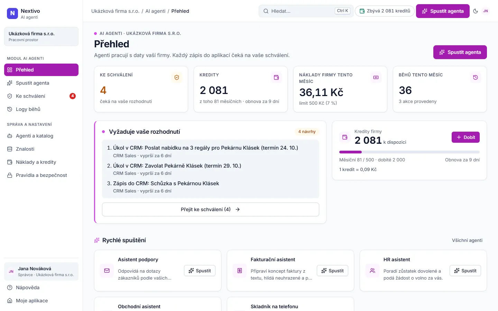Click credits progress bar

[409, 152]
